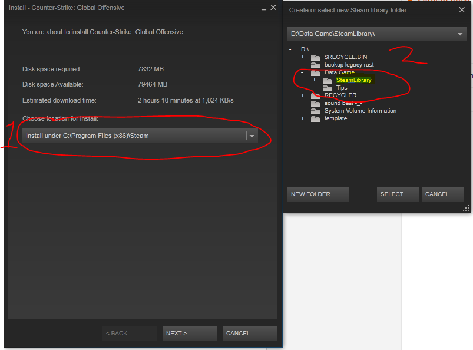This screenshot has width=473, height=350.
Task: Open the library folder path dropdown arrow
Action: [x=460, y=34]
